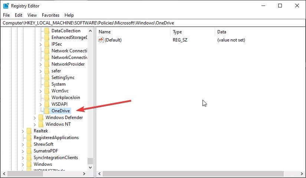Expand the SumatraPDF key

tap(23, 151)
